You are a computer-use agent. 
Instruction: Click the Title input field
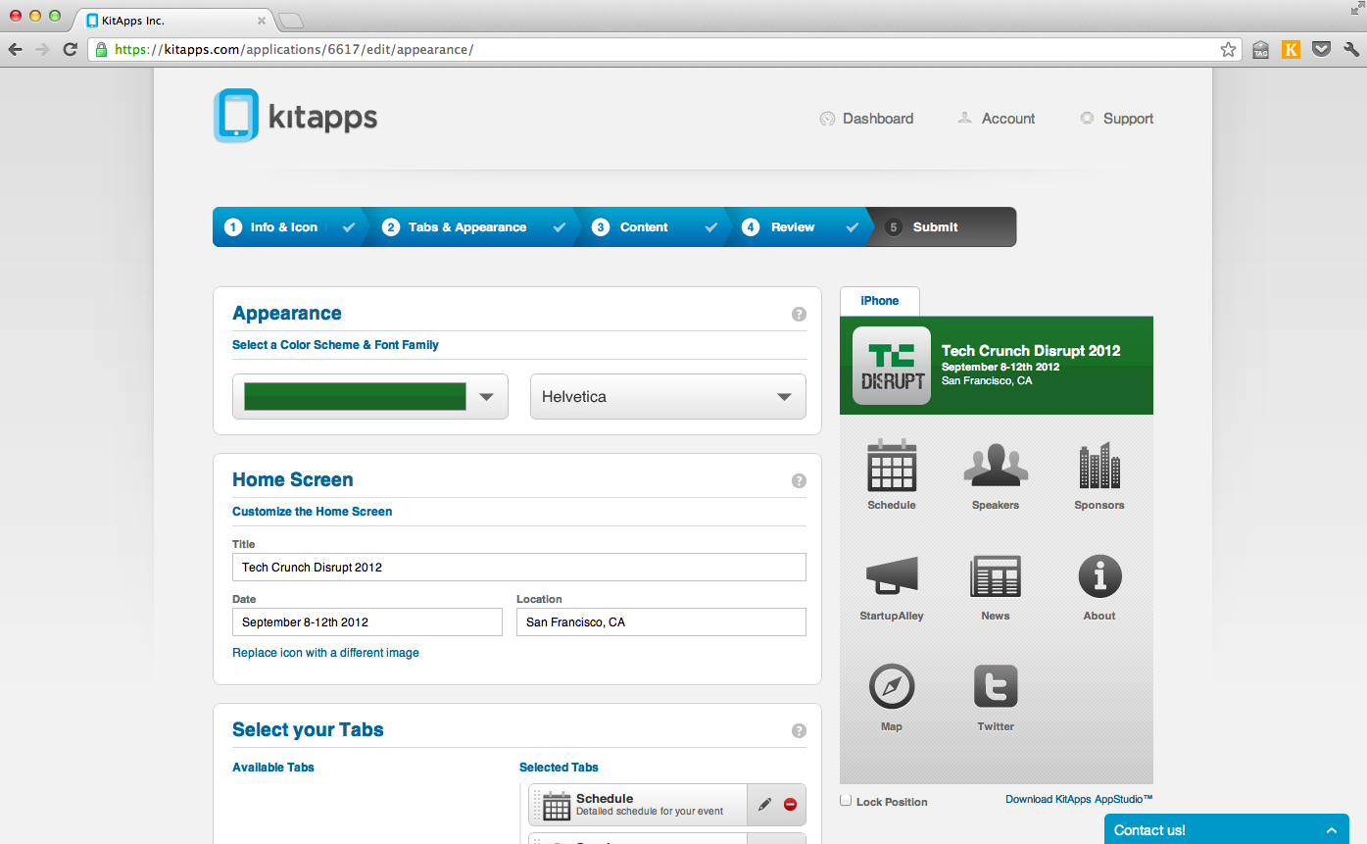518,568
